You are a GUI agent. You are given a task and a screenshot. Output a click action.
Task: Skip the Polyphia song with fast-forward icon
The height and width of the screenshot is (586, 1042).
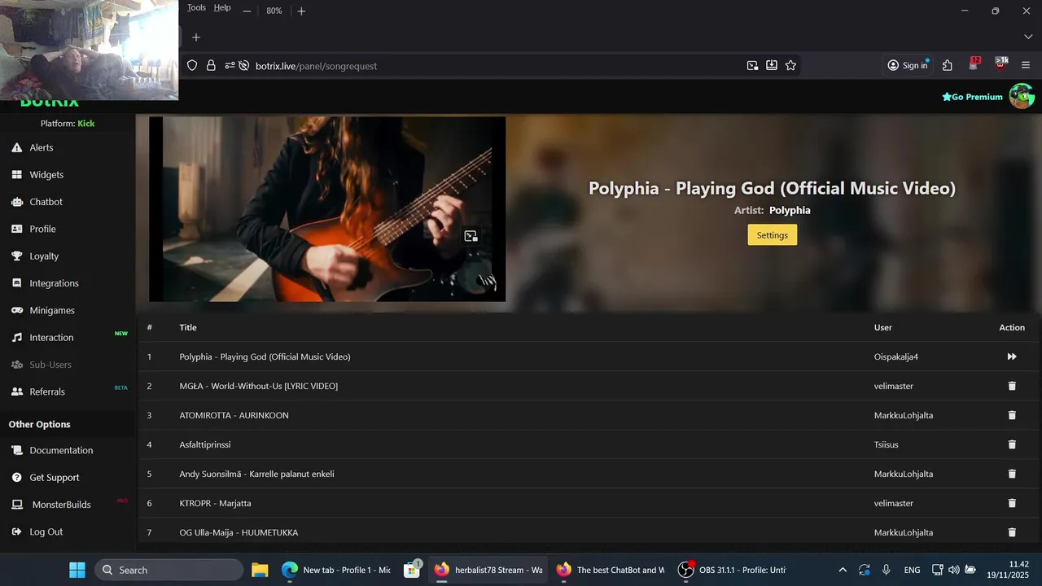coord(1012,356)
